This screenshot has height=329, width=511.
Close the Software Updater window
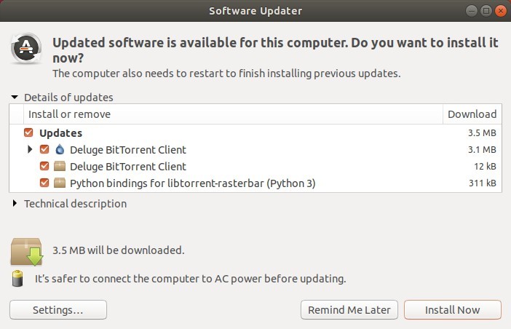coord(501,11)
